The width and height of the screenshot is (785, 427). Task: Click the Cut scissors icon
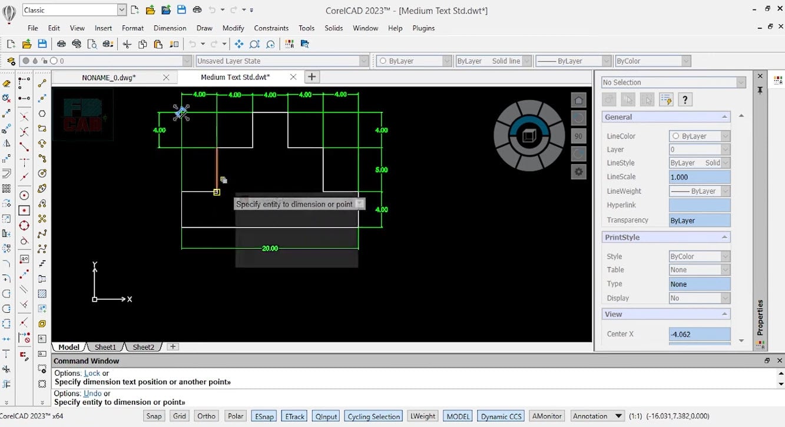(127, 44)
